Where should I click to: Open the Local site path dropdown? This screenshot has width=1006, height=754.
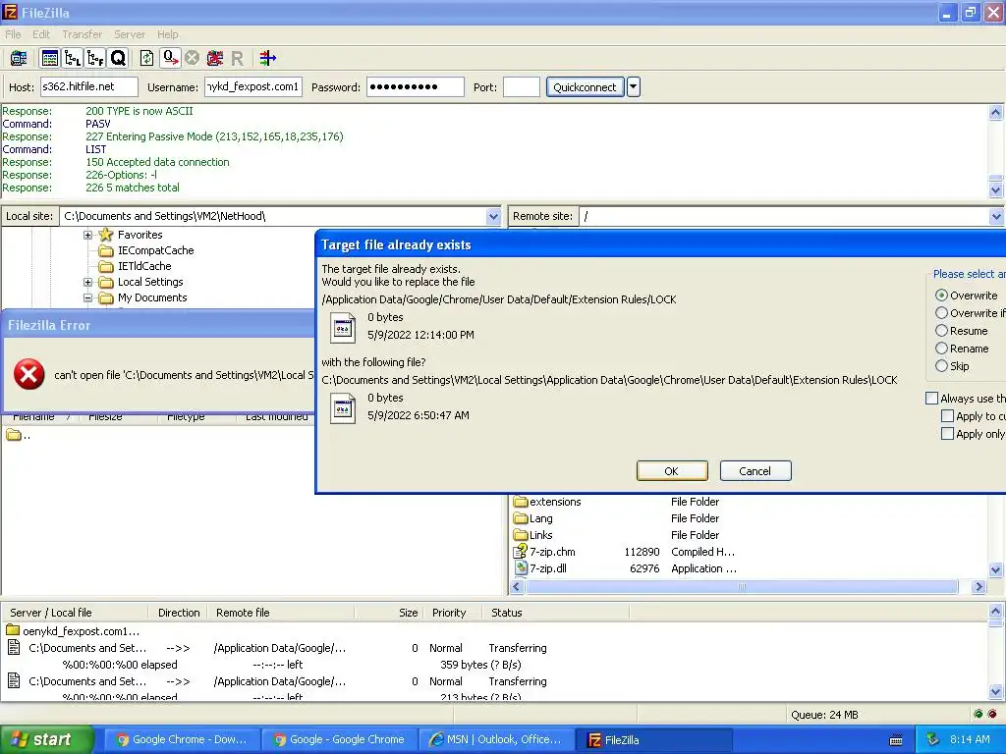493,216
